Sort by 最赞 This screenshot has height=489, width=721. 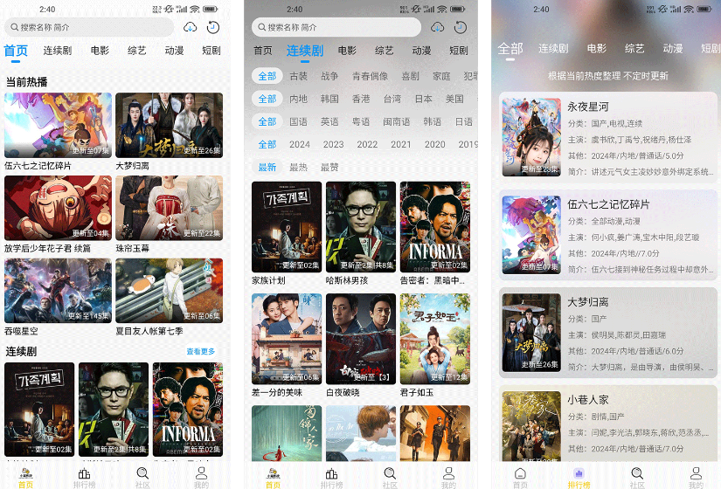(329, 168)
